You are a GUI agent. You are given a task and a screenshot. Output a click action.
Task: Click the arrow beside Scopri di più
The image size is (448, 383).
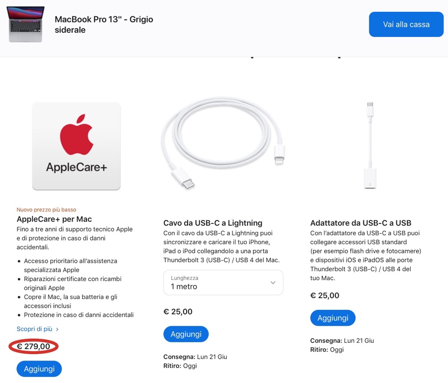click(57, 329)
